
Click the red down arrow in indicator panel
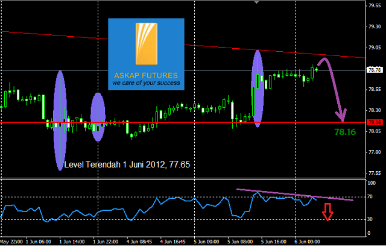[x=327, y=212]
